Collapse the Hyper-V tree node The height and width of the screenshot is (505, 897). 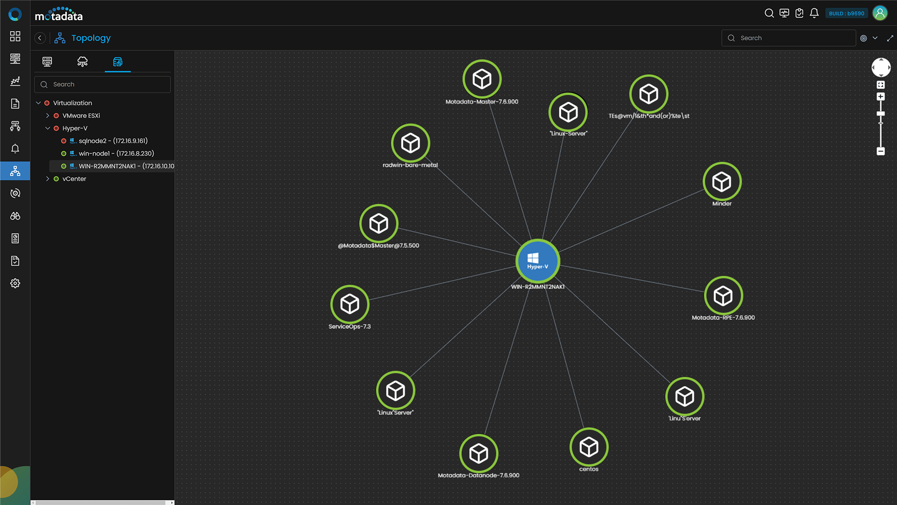[48, 128]
